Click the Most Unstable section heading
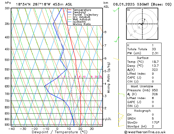This screenshot has width=174, height=134. click(x=142, y=86)
